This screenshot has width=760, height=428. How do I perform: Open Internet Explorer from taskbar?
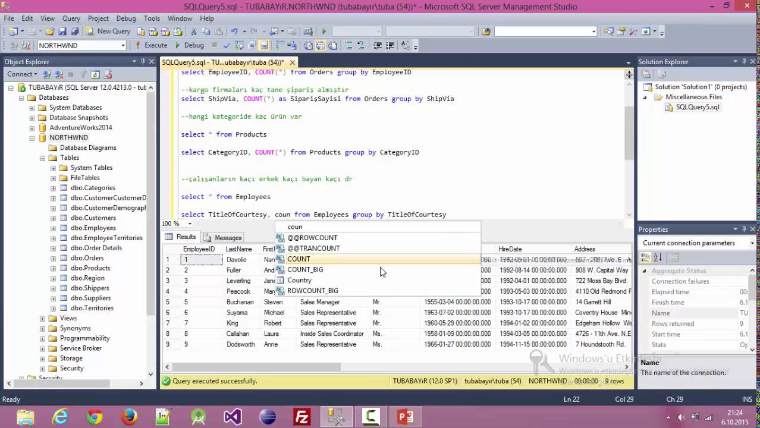[60, 417]
